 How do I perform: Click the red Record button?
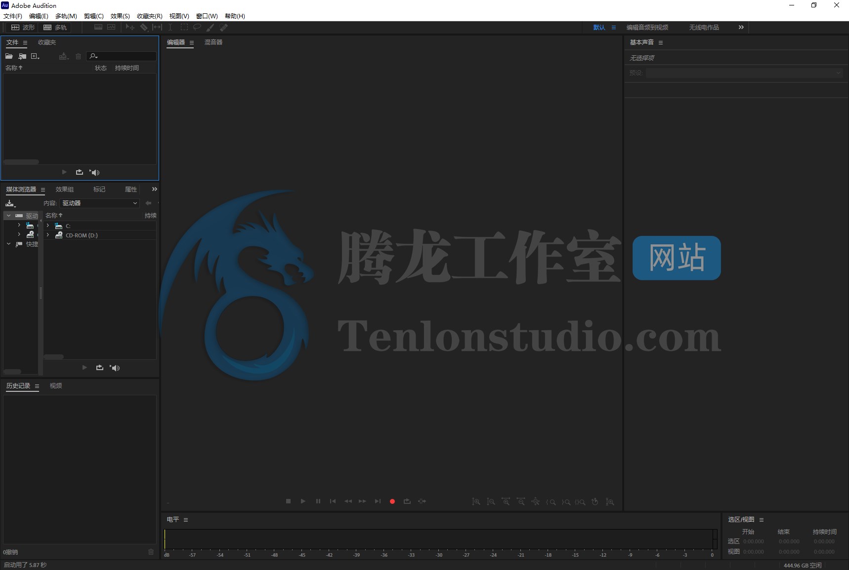pyautogui.click(x=392, y=501)
